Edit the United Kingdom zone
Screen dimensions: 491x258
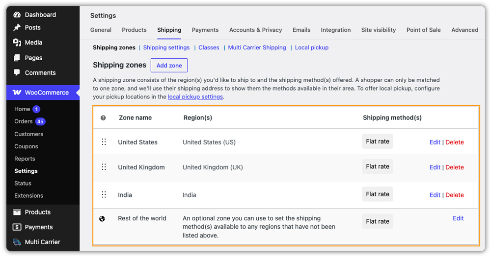(435, 167)
